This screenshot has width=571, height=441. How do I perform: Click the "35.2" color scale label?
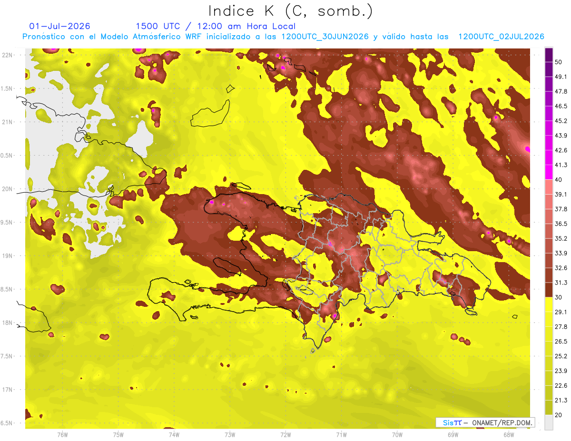click(561, 238)
